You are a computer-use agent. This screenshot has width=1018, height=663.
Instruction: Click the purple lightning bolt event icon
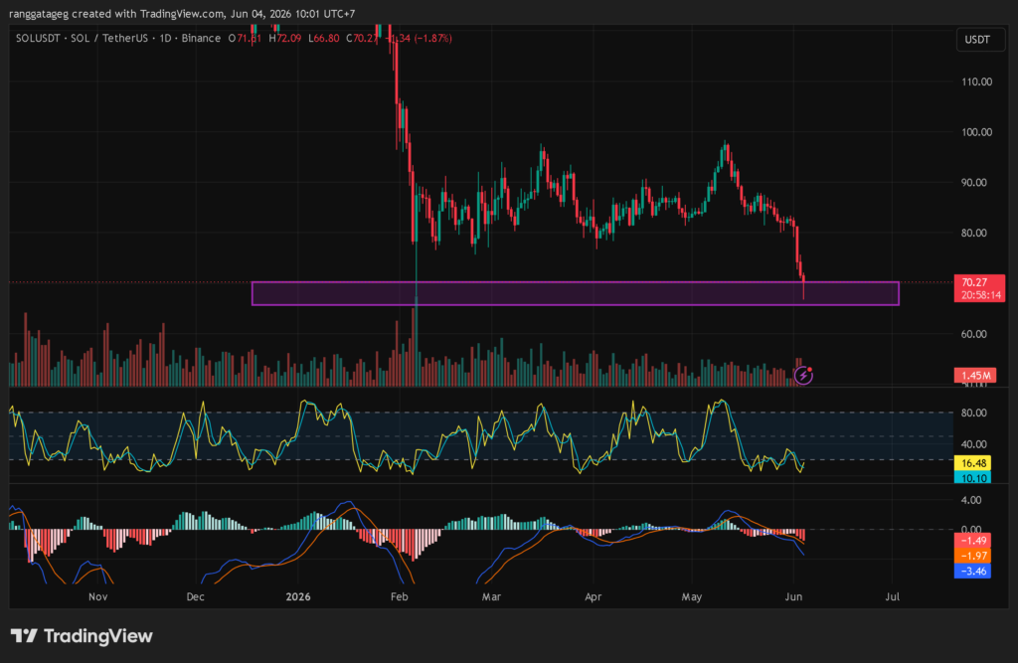803,376
